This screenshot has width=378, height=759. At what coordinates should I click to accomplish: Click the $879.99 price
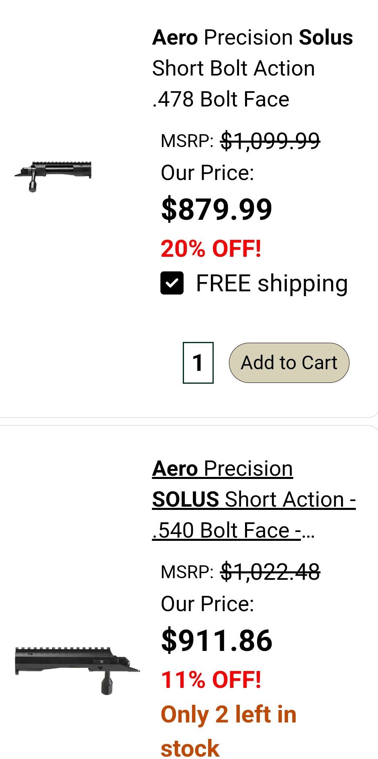[217, 209]
